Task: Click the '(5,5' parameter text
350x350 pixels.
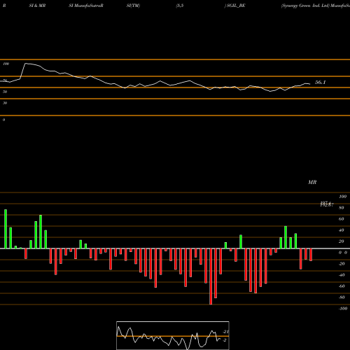Action: (x=180, y=6)
